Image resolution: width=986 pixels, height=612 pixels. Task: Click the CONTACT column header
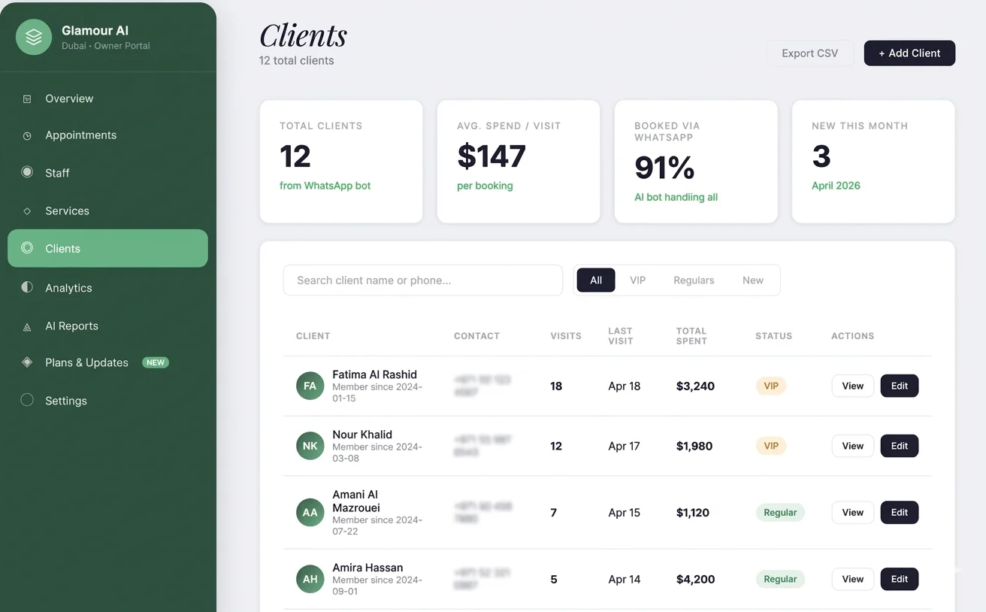click(x=476, y=336)
